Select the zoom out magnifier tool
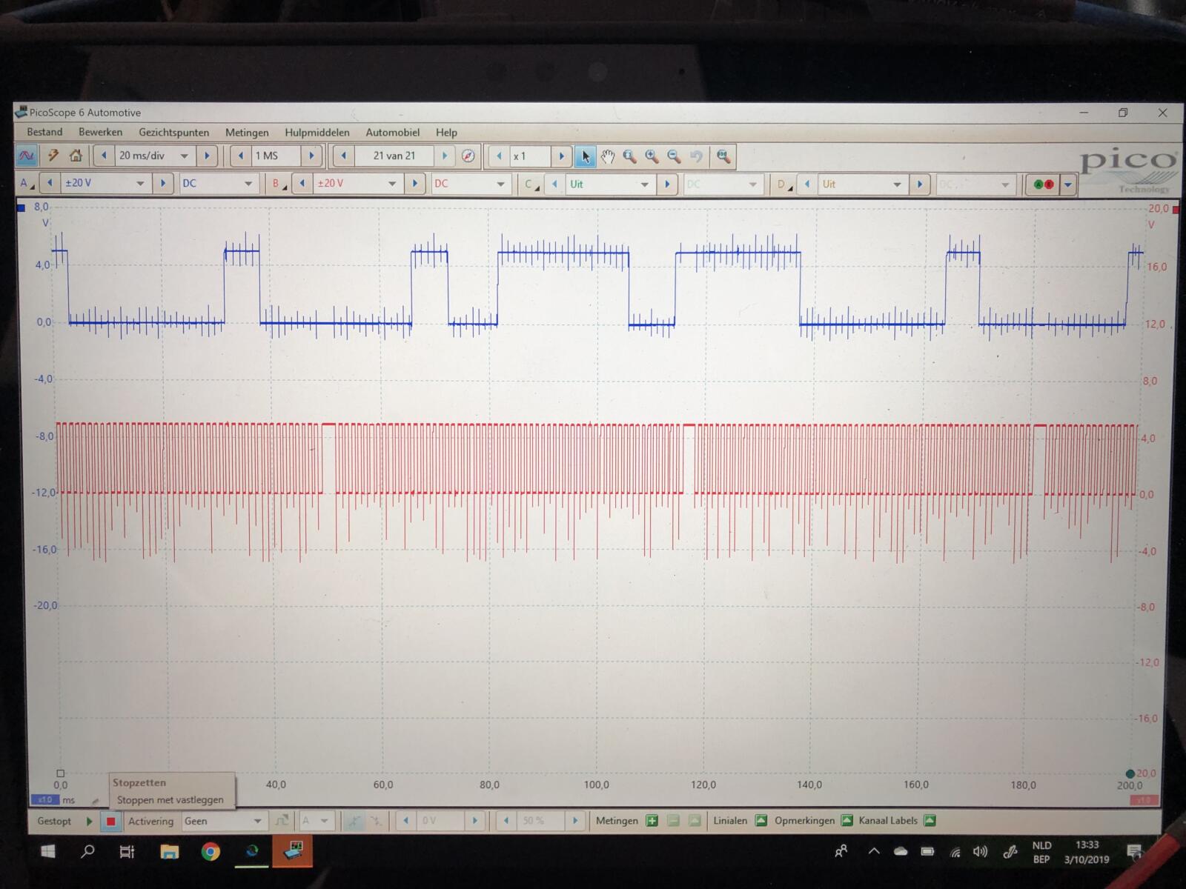Viewport: 1186px width, 889px height. pos(675,156)
